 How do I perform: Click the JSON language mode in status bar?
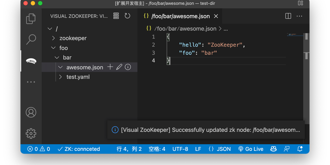tap(220, 149)
